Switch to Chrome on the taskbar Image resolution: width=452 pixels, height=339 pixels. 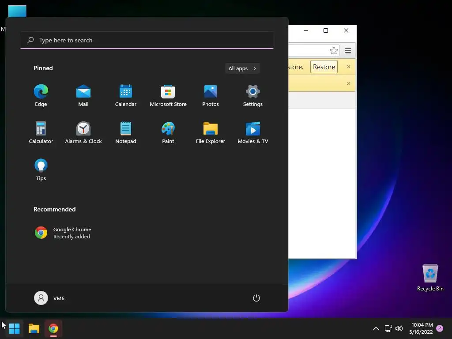(x=53, y=328)
